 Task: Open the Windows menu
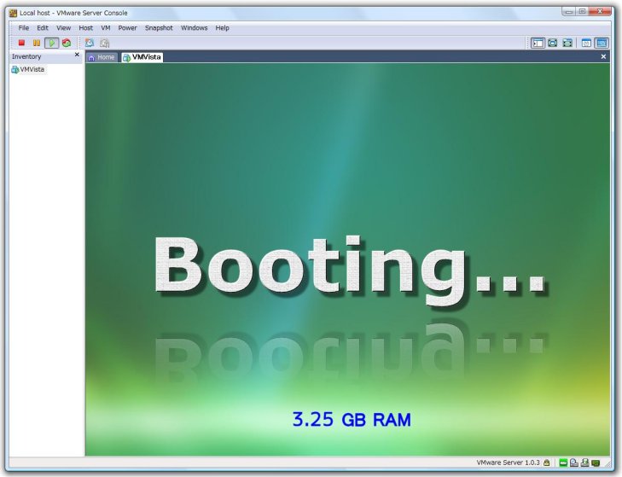click(194, 28)
